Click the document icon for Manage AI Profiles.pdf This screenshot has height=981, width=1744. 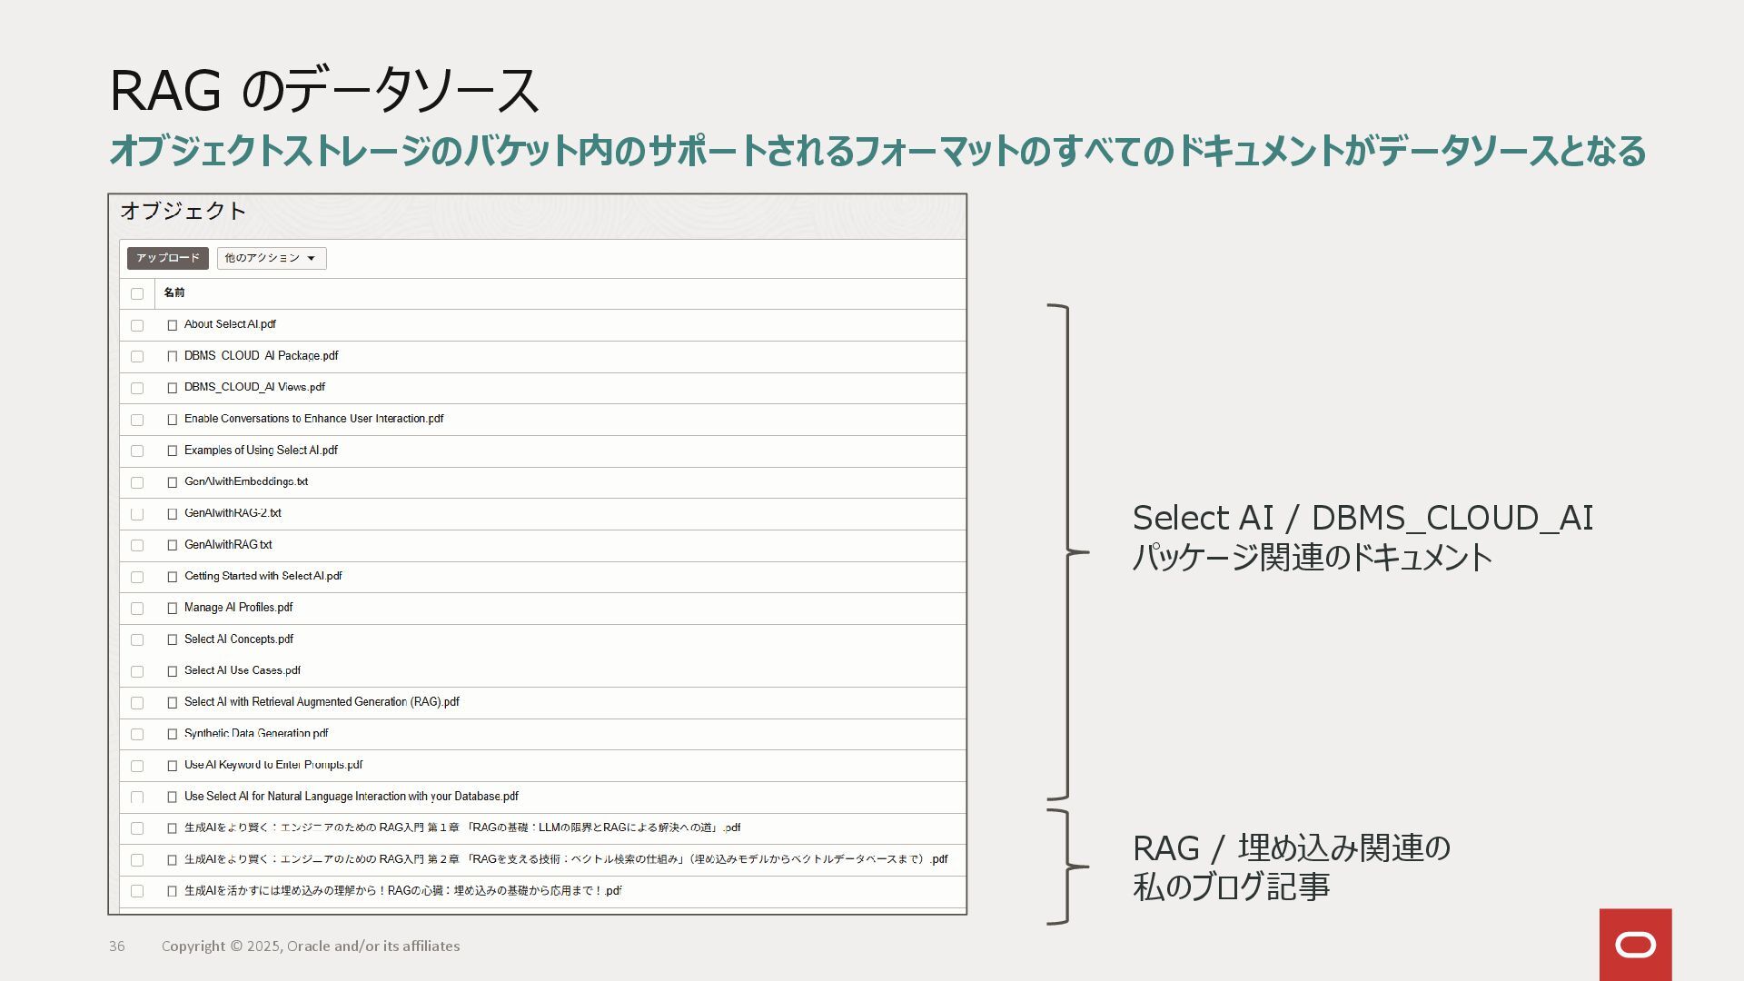click(172, 609)
